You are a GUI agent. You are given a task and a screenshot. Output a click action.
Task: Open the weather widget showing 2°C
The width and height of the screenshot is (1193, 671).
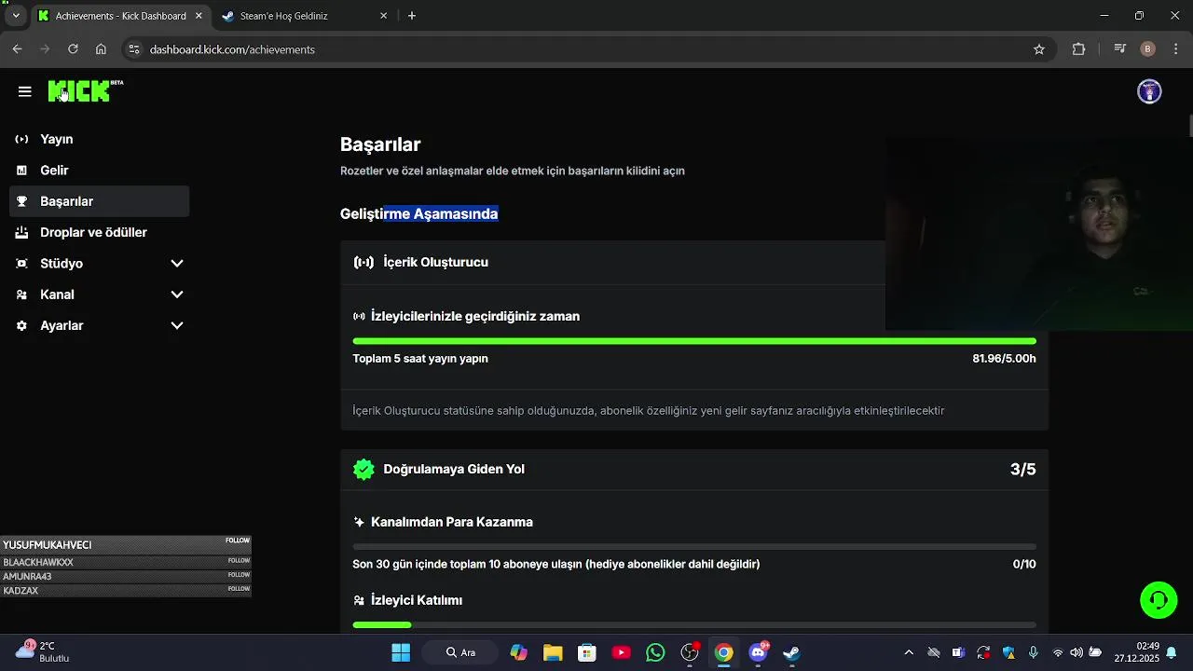pos(43,651)
